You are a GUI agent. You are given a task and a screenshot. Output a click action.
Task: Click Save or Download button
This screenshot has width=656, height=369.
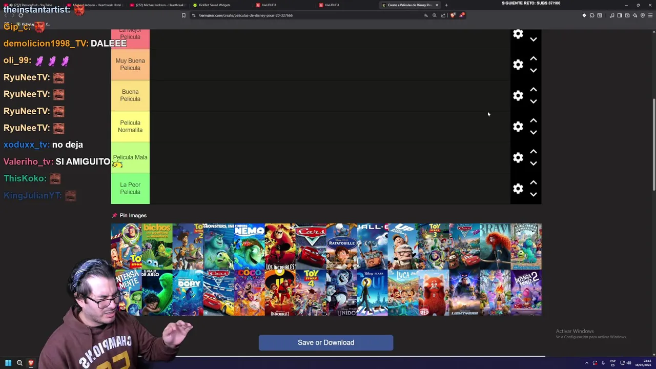[326, 342]
